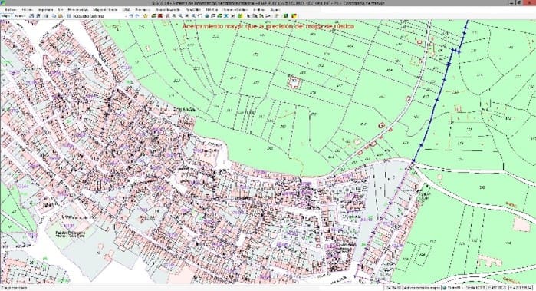Click the yellow-green icon left of the pointer tool
Viewport: 536px width, 291px height.
click(x=239, y=16)
